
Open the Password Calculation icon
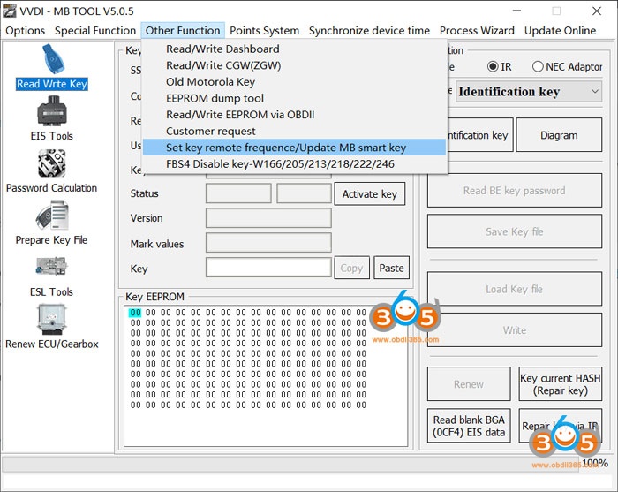pyautogui.click(x=51, y=170)
